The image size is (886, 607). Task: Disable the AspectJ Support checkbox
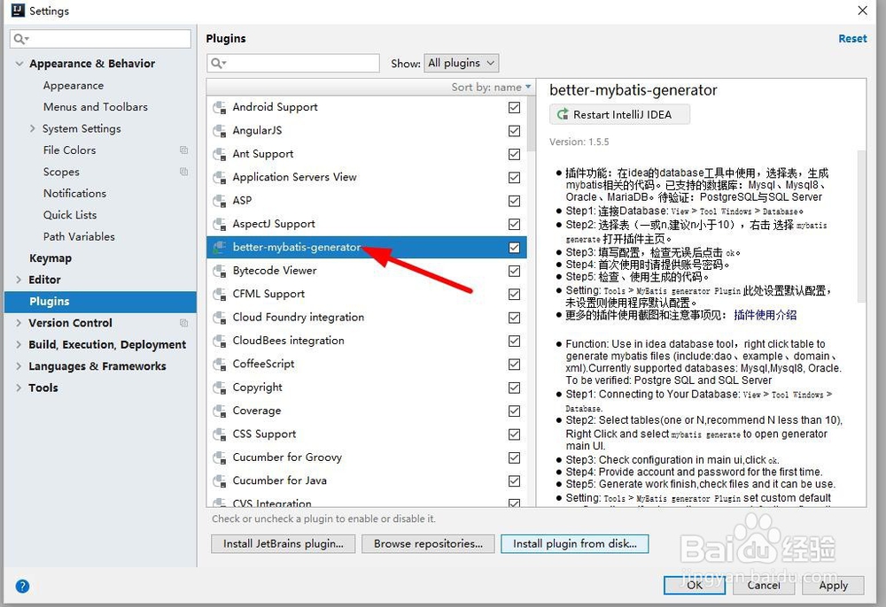514,224
